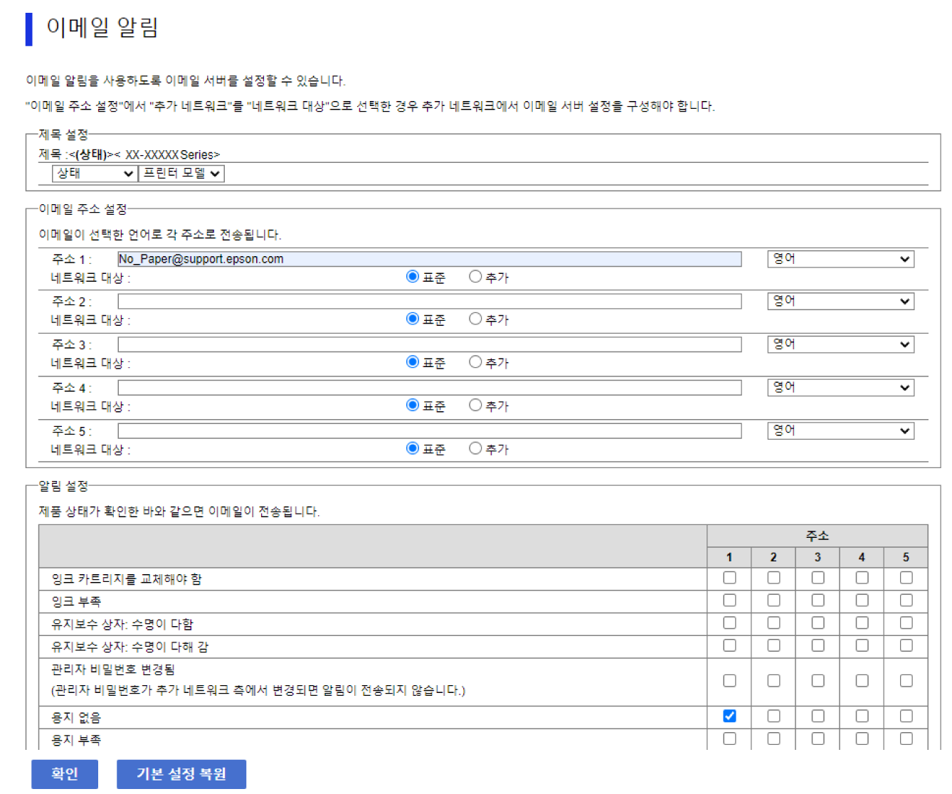This screenshot has width=952, height=794.
Task: Check 관리자 비밀번호 변경됨 for address 3
Action: click(x=818, y=681)
